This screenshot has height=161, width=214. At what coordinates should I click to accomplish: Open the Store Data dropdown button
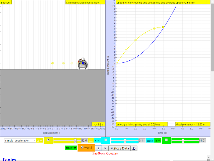(120, 148)
